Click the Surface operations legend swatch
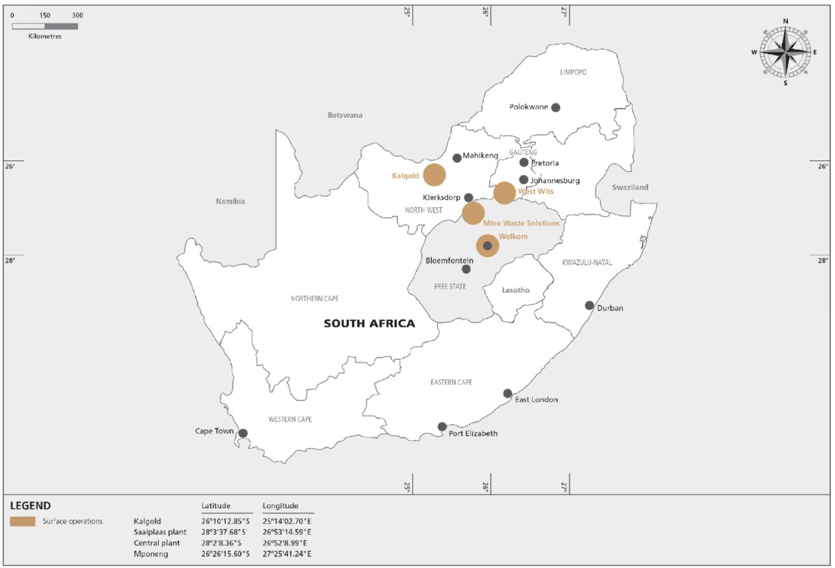 (23, 521)
